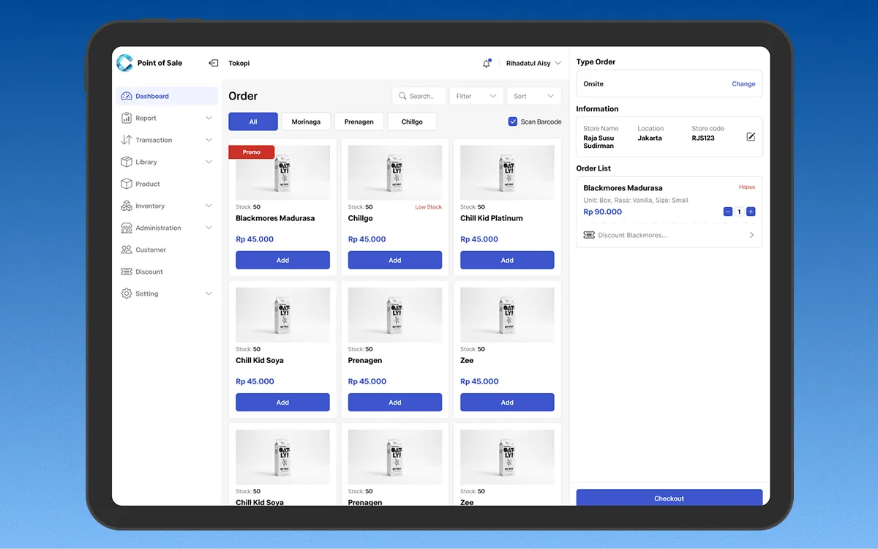The image size is (878, 549).
Task: Open the Discount Blackmores arrow
Action: (x=751, y=235)
